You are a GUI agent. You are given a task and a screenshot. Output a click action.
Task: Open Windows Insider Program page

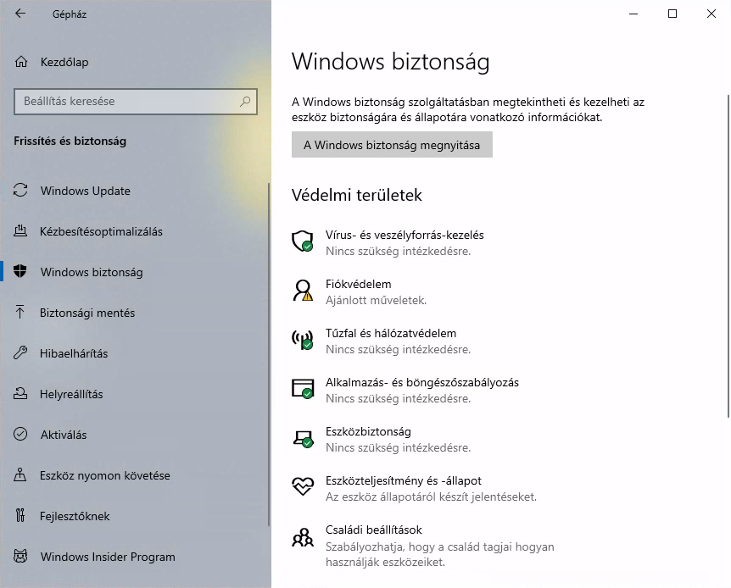[x=134, y=557]
